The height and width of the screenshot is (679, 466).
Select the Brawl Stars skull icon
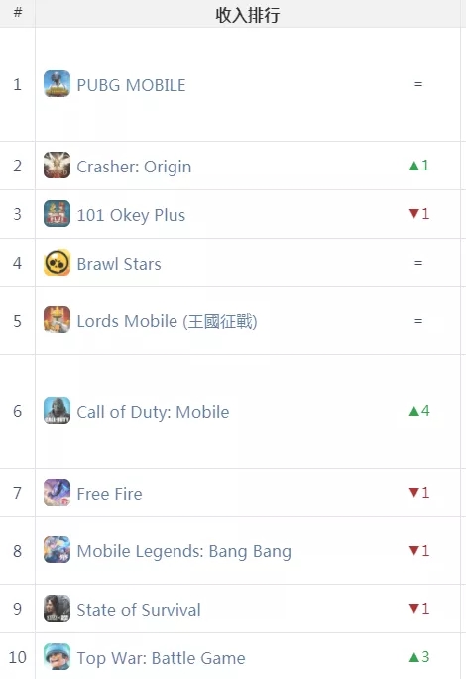coord(57,262)
